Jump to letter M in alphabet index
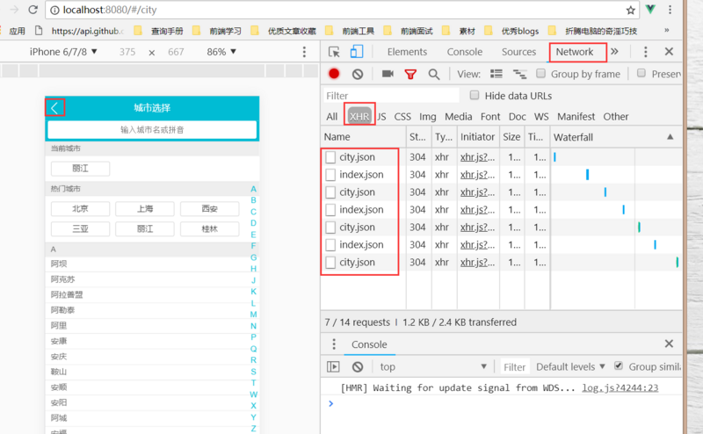 pos(253,315)
